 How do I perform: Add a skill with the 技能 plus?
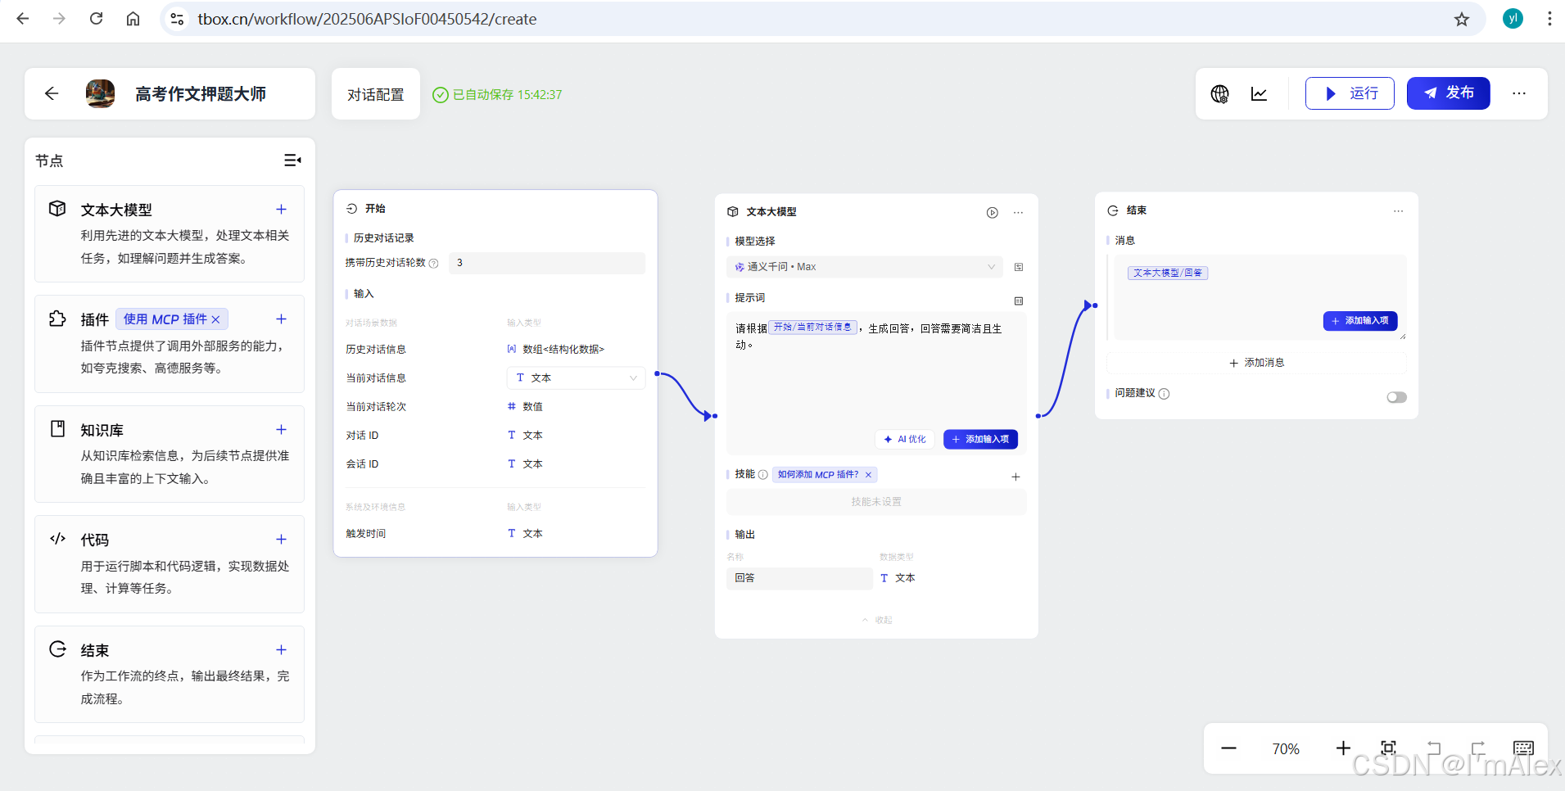tap(1015, 477)
